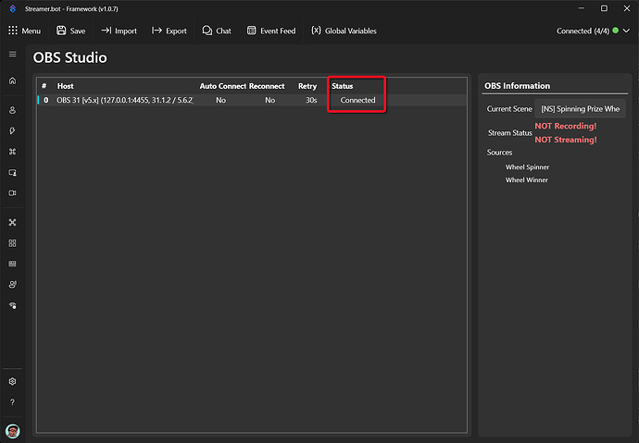Click the Retry column header
The width and height of the screenshot is (639, 443).
(307, 86)
